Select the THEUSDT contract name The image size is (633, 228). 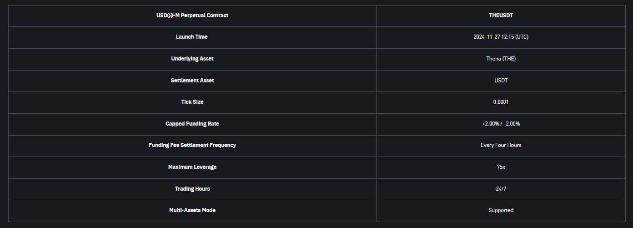pyautogui.click(x=501, y=15)
